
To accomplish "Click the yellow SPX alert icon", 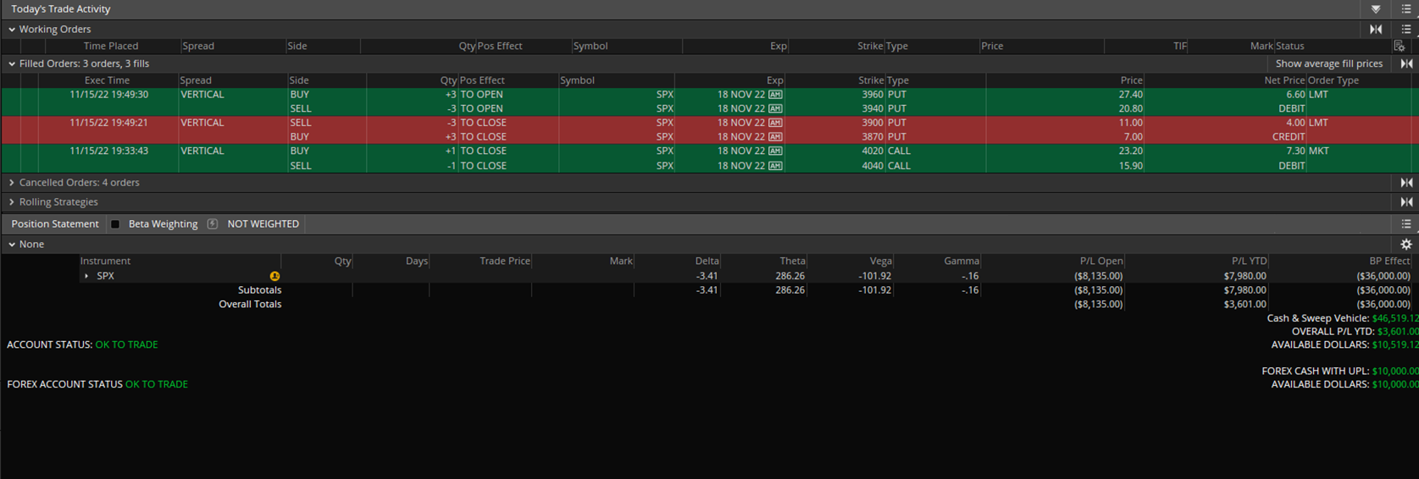I will 274,276.
